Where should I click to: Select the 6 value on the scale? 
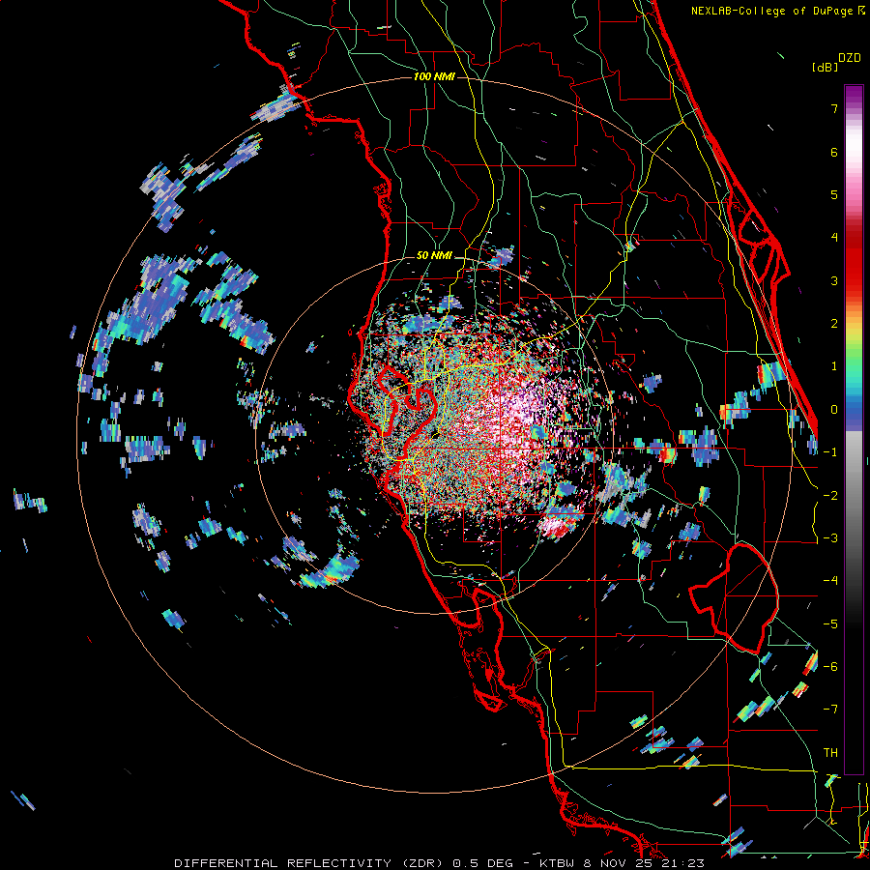[834, 152]
